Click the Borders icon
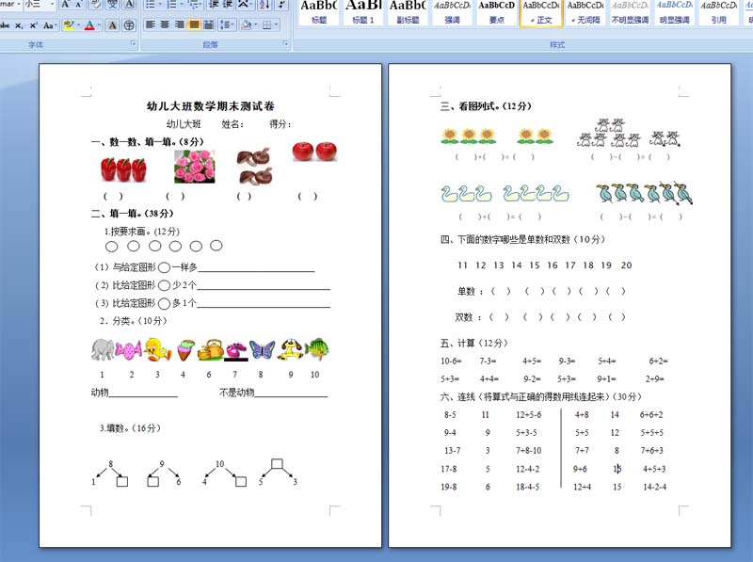The height and width of the screenshot is (562, 753). click(x=267, y=24)
